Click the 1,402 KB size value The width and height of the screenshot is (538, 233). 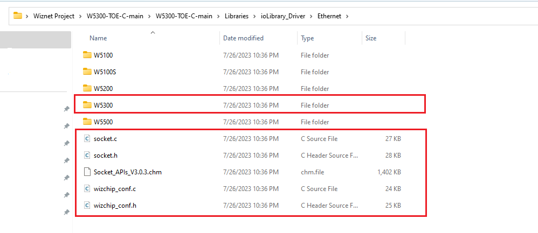pyautogui.click(x=389, y=172)
